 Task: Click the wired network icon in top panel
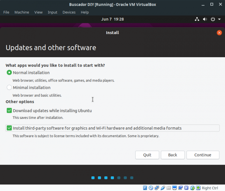(197, 19)
